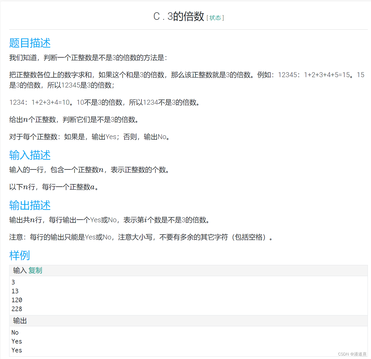Click the paragraph starting 我们知道

pyautogui.click(x=88, y=58)
